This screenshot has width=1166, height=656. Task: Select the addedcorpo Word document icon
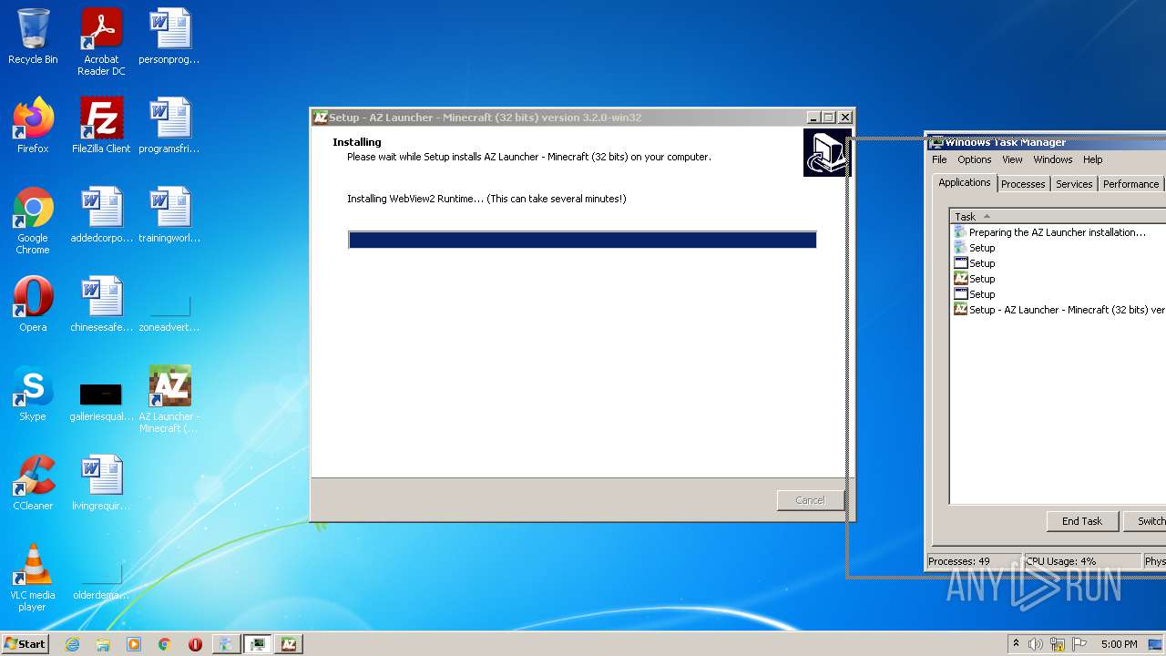[x=101, y=215]
